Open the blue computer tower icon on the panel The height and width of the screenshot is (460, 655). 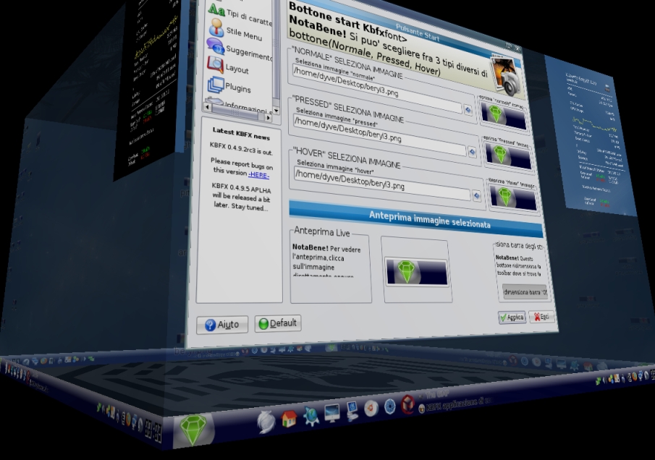pyautogui.click(x=352, y=411)
